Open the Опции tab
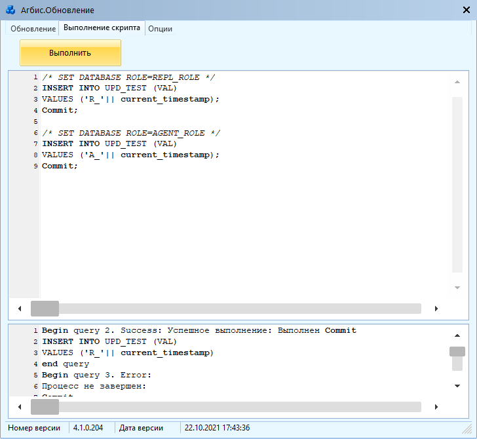 click(160, 29)
